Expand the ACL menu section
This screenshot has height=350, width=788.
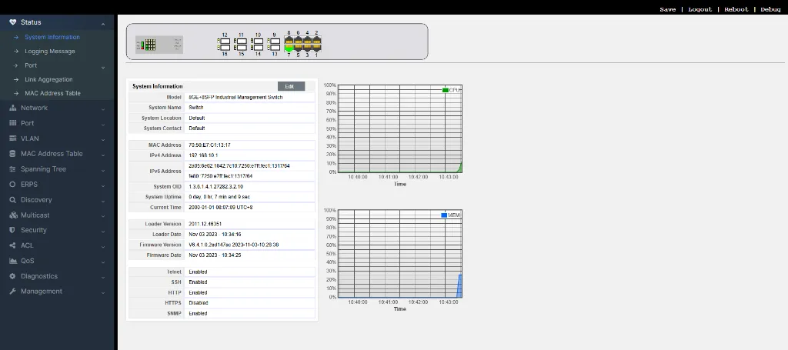point(57,245)
